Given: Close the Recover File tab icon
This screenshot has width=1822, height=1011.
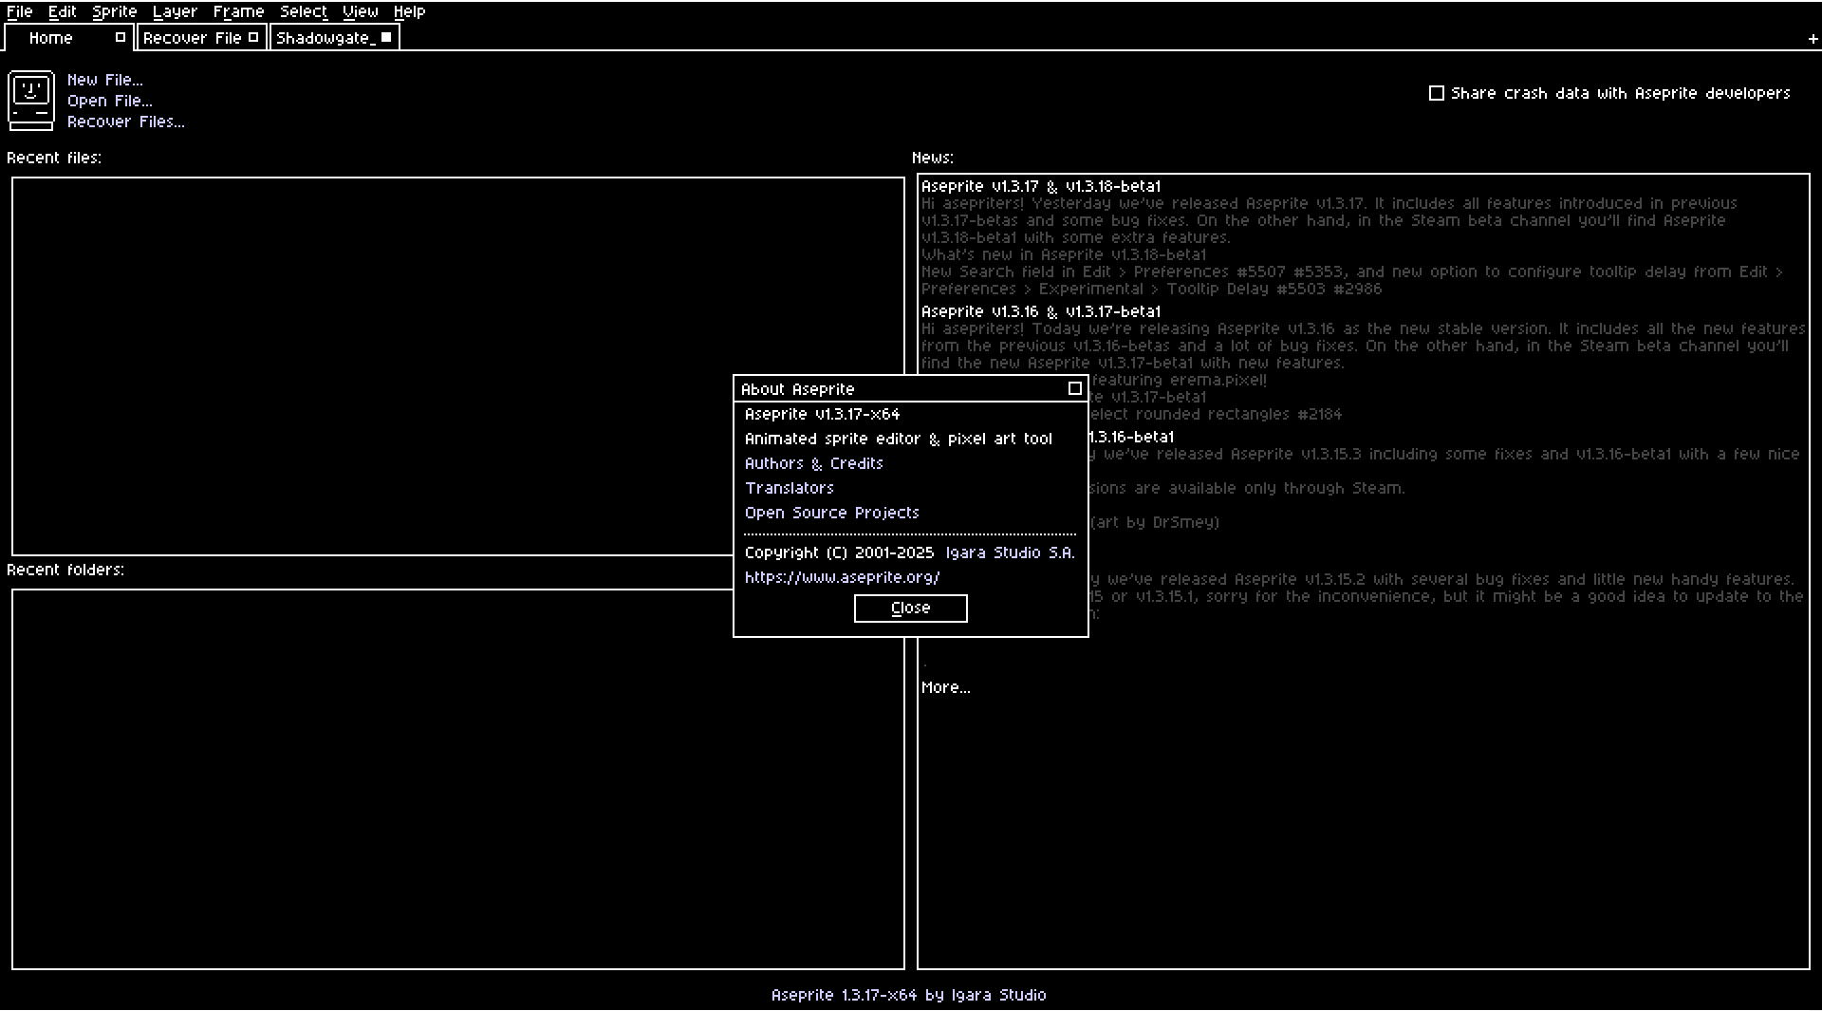Looking at the screenshot, I should (x=253, y=38).
